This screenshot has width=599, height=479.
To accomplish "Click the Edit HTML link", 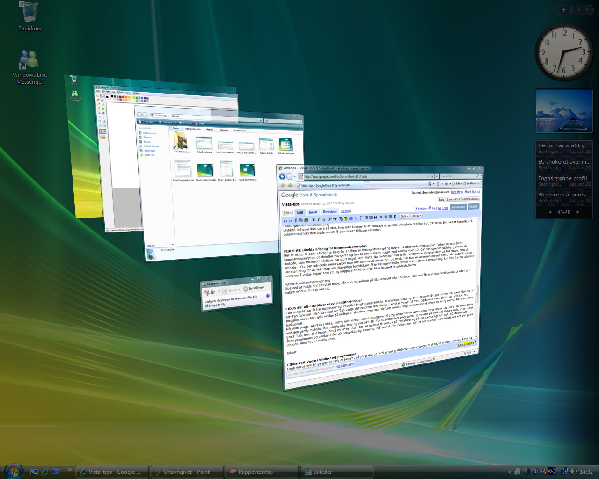I will coord(345,211).
